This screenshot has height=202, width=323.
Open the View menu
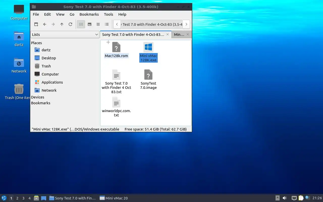point(60,14)
